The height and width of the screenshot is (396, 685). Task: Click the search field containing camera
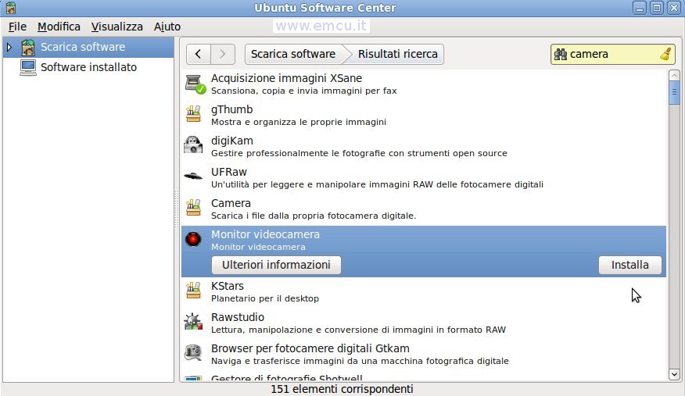(x=613, y=54)
